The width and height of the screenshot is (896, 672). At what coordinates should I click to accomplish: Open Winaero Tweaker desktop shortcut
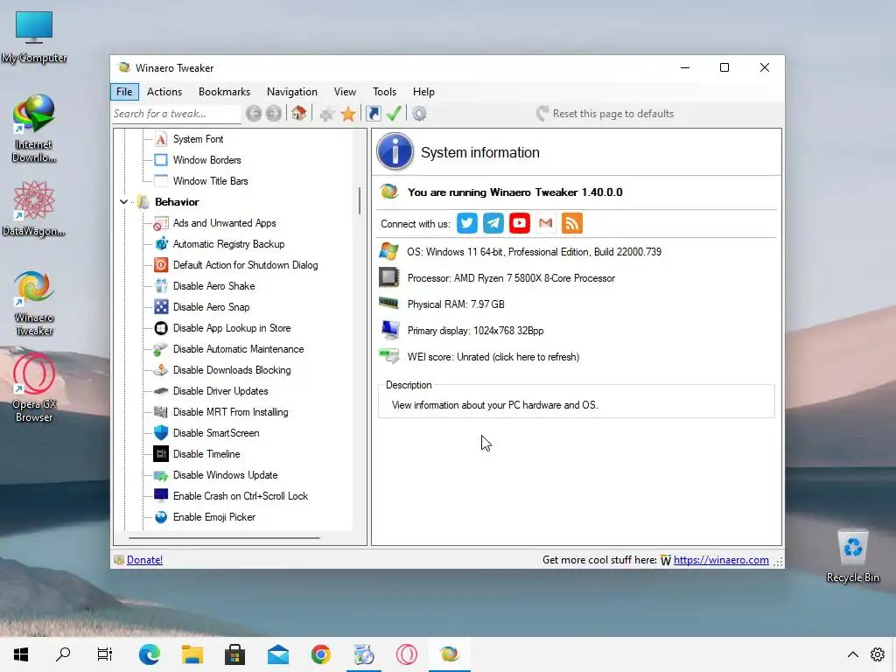(x=34, y=303)
